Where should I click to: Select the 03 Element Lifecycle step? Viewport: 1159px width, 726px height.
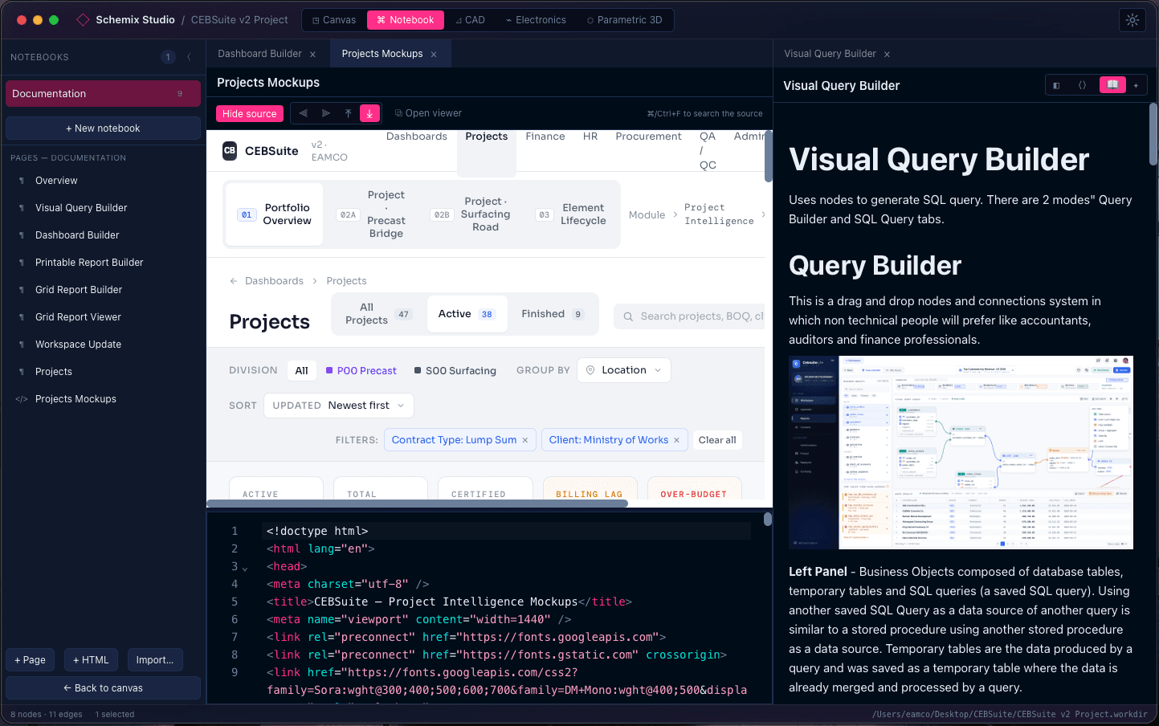pyautogui.click(x=571, y=214)
